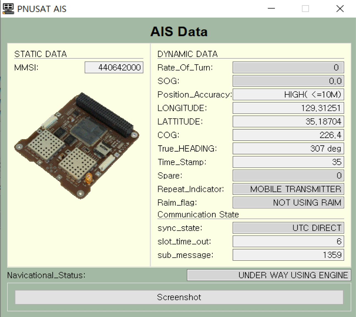The height and width of the screenshot is (317, 356).
Task: Click the Repeat_Indicator: label
Action: pyautogui.click(x=191, y=189)
